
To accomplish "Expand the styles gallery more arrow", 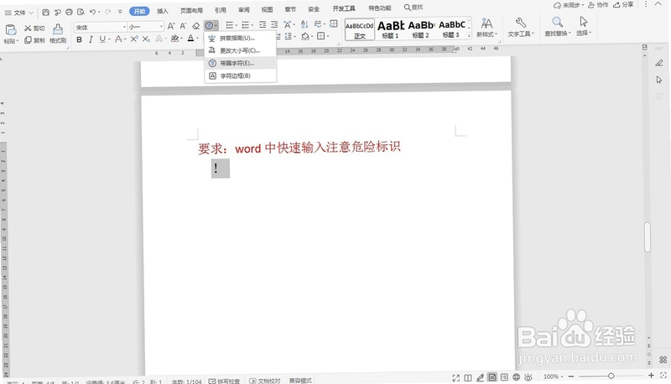I will coord(469,36).
